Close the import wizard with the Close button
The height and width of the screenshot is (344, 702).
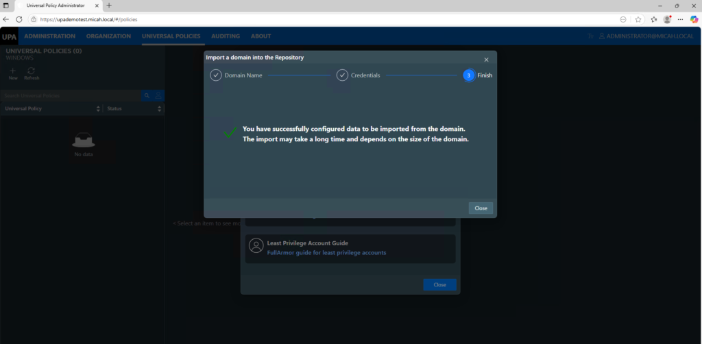[481, 208]
